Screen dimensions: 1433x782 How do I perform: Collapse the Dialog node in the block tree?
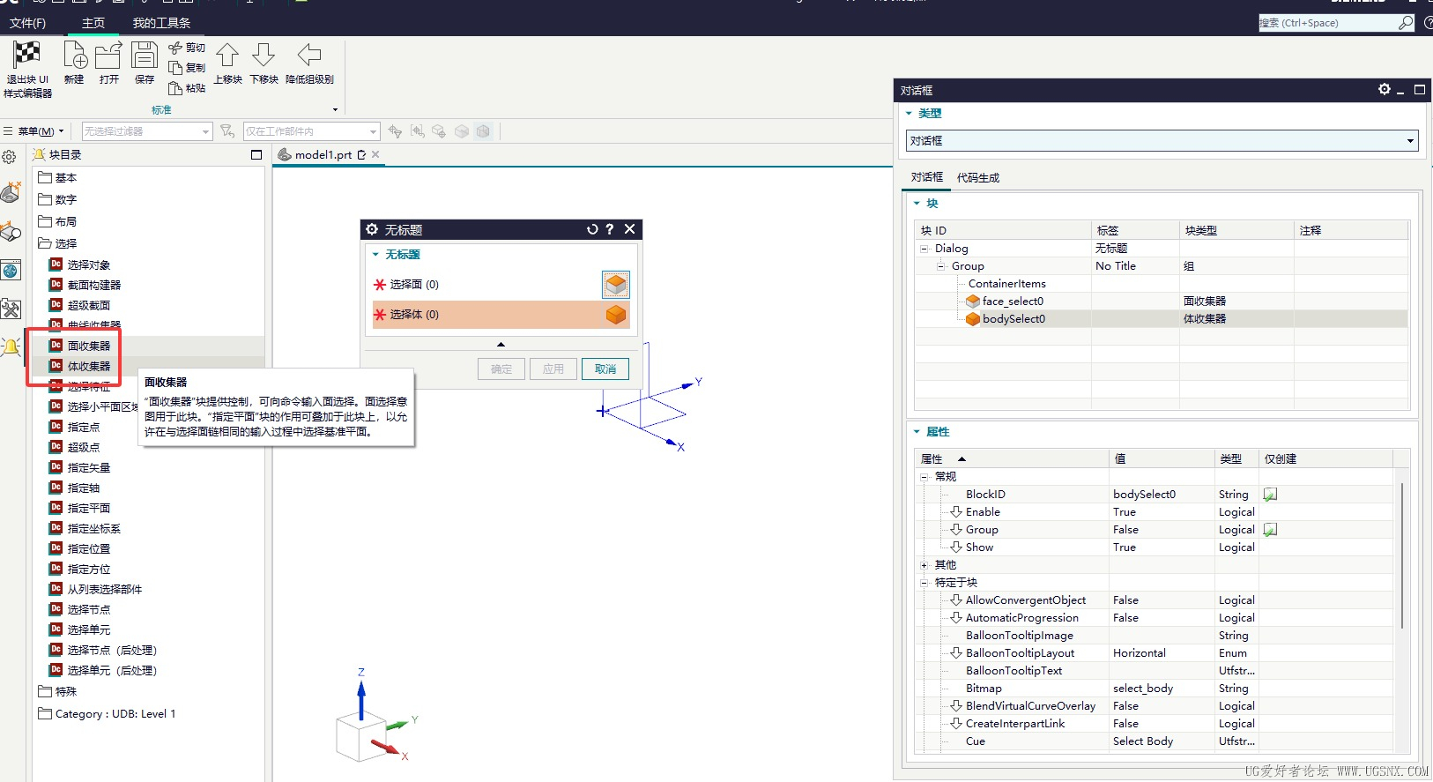(x=924, y=249)
